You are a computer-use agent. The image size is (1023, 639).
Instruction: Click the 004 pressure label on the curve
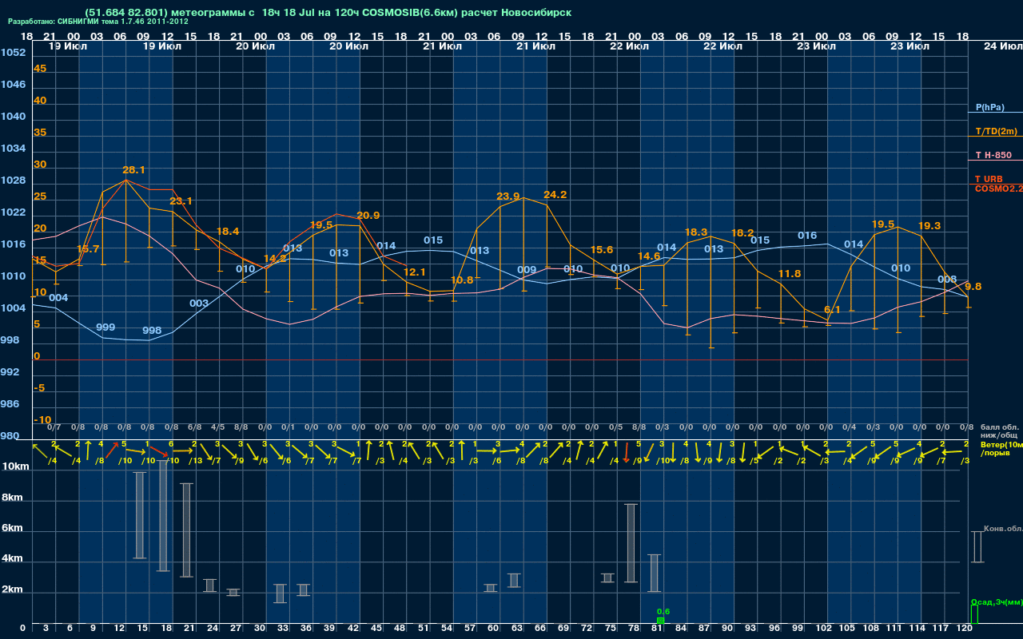(58, 298)
